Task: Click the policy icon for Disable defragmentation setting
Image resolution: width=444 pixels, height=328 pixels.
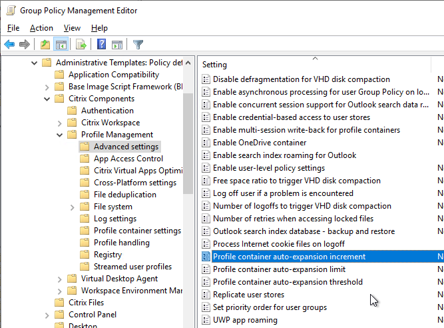Action: [206, 79]
